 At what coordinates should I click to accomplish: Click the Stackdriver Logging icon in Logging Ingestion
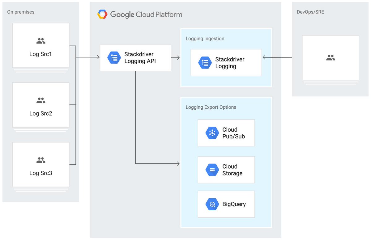205,63
